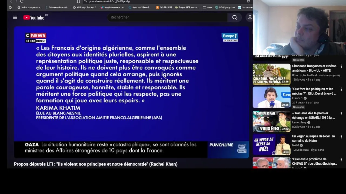Open the OK-FB-URSS bookmark

click(x=164, y=8)
